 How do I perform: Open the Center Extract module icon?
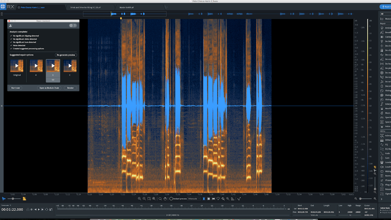coord(382,37)
